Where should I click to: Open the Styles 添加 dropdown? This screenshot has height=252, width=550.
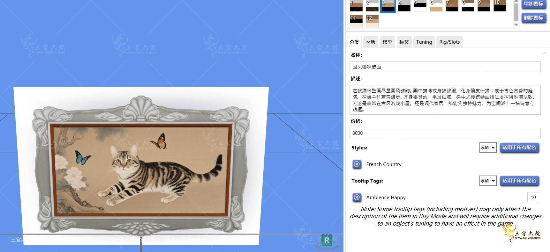(x=488, y=148)
